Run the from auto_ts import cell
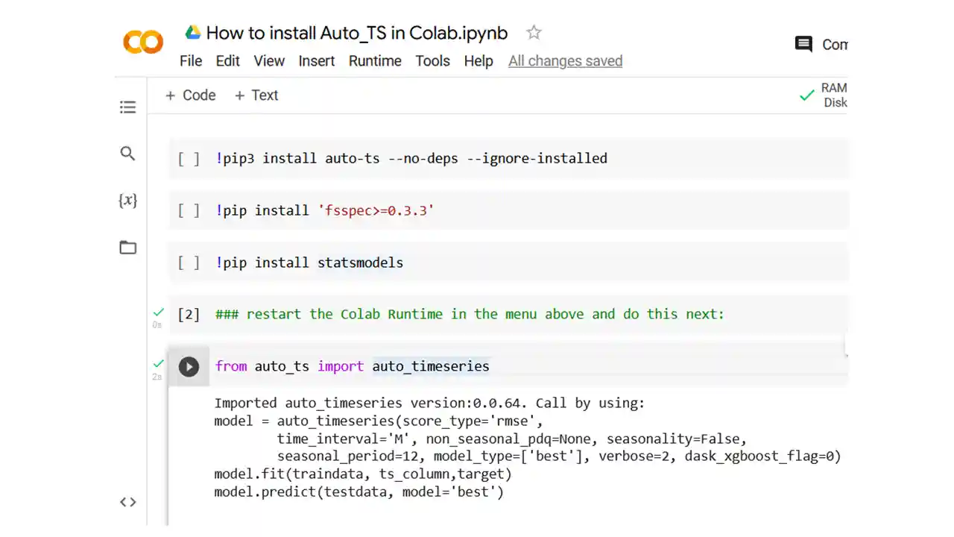 pos(189,366)
